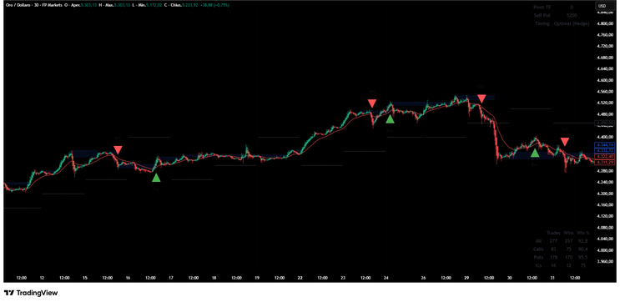This screenshot has height=302, width=620.
Task: Click the 277 total trades cell
Action: (x=552, y=241)
